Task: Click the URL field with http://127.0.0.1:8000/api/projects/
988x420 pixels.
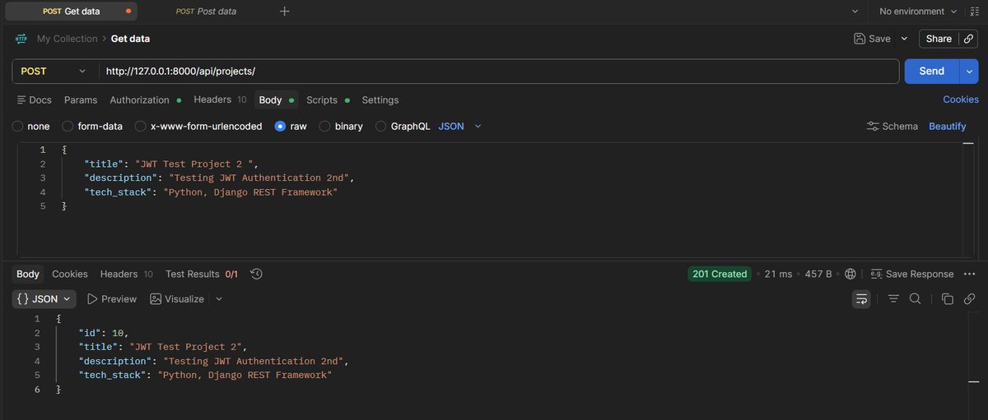Action: tap(499, 72)
